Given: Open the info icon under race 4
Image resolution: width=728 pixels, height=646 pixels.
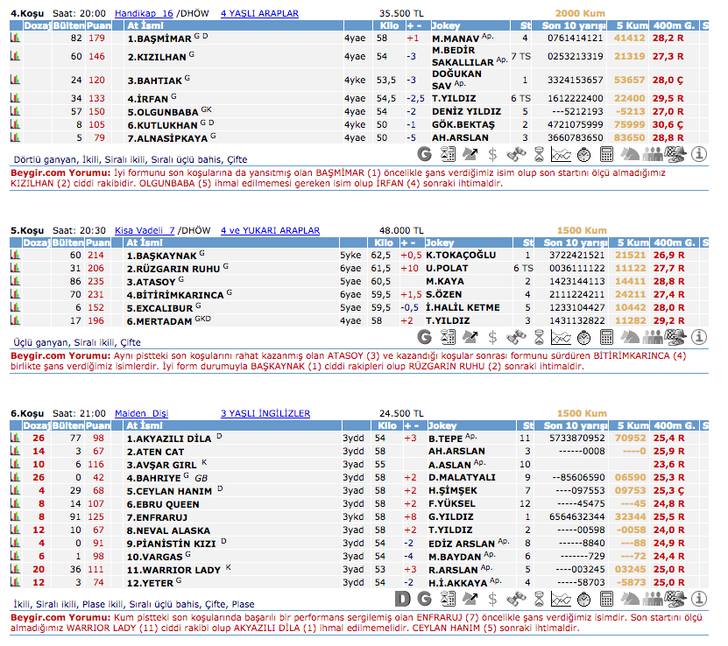Looking at the screenshot, I should pos(698,154).
